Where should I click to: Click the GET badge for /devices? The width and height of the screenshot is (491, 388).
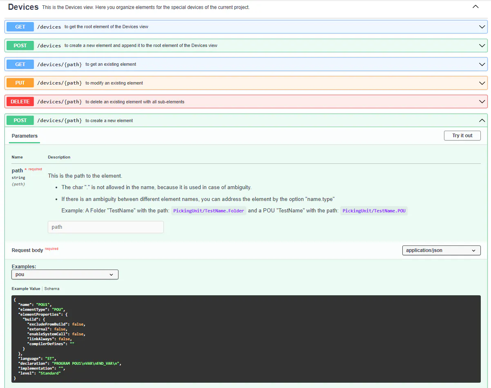(20, 27)
